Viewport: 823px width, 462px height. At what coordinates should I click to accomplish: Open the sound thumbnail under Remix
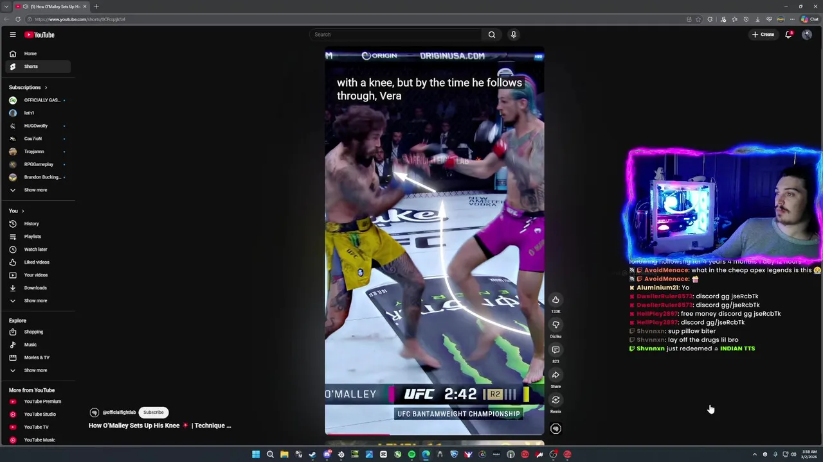[556, 429]
